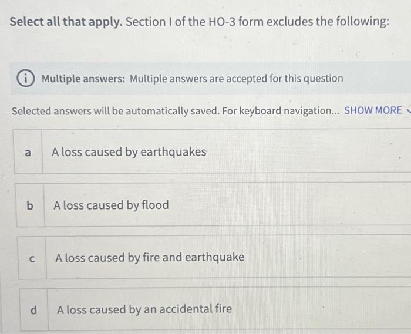
Task: Select answer A loss caused by earthquakes
Action: 213,151
